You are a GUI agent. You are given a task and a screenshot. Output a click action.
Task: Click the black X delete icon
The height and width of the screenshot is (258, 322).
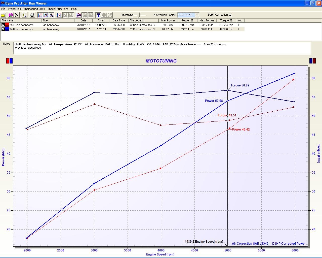pyautogui.click(x=17, y=15)
